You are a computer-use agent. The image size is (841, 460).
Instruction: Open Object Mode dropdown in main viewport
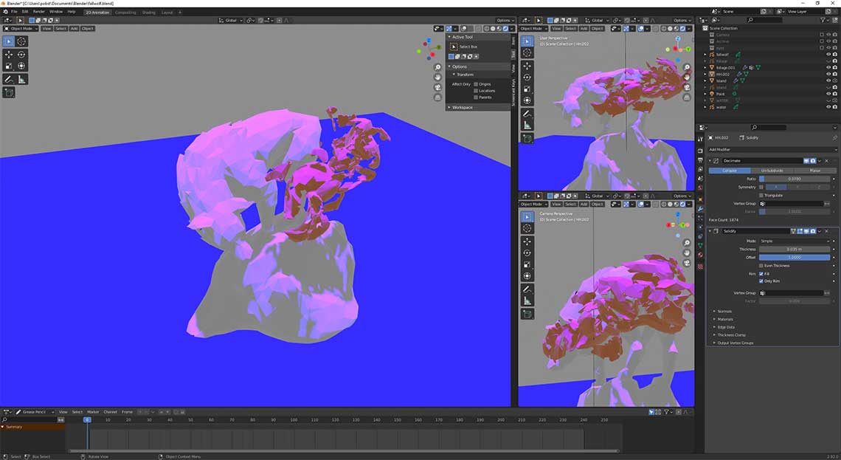click(21, 29)
